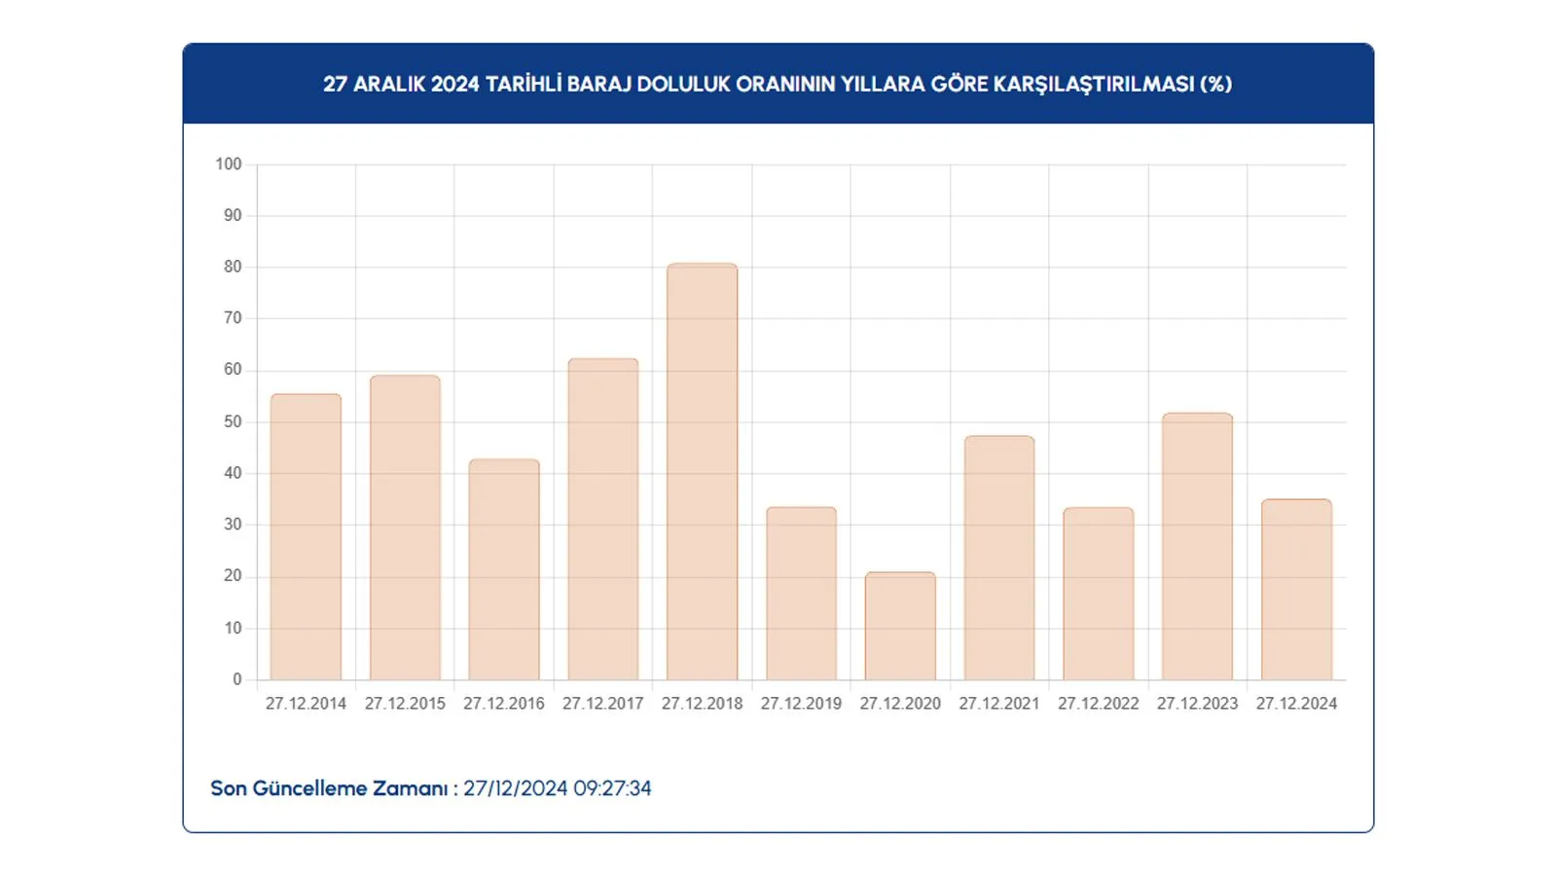The image size is (1557, 876).
Task: Click the x-axis label 27.12.2017
Action: coord(603,703)
